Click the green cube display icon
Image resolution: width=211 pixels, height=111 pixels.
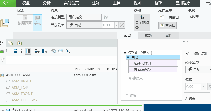pyautogui.click(x=2, y=51)
